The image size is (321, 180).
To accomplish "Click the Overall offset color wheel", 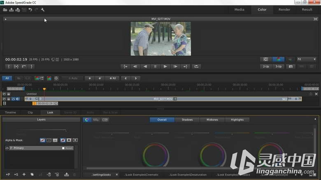I will 156,155.
